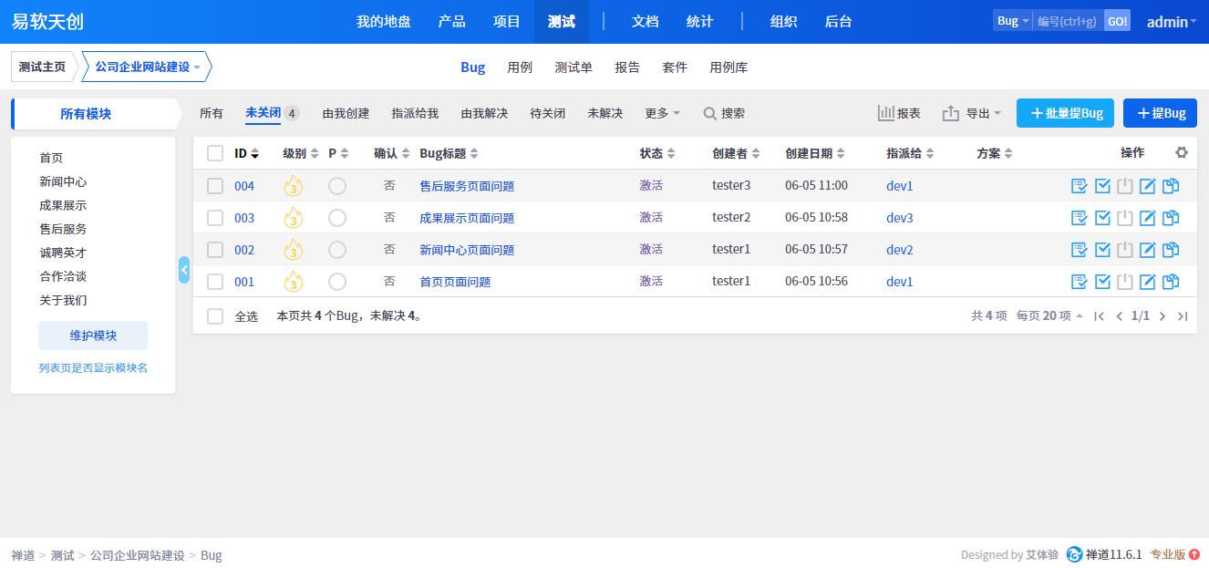1209x568 pixels.
Task: Open the admin user menu
Action: click(1172, 21)
